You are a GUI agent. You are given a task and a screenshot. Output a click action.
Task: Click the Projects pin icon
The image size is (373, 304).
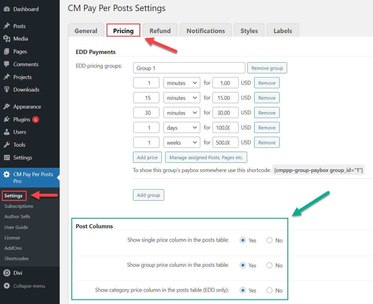point(7,77)
